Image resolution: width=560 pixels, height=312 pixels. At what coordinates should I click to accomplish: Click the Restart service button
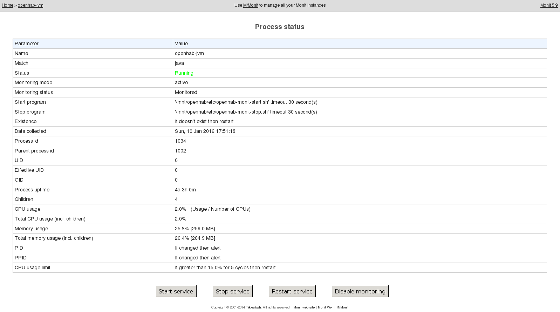coord(292,291)
